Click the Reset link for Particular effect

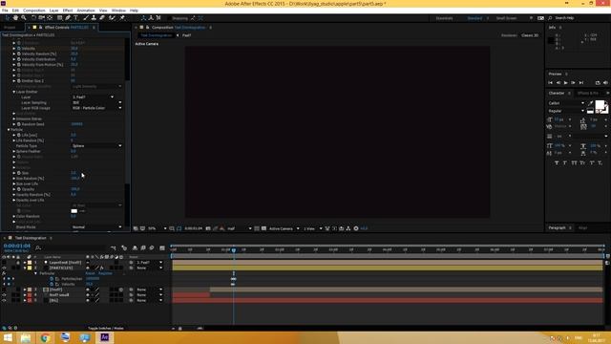(x=90, y=273)
